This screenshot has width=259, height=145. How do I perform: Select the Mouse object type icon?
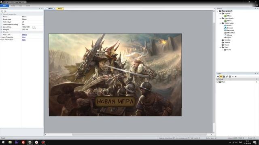225,35
